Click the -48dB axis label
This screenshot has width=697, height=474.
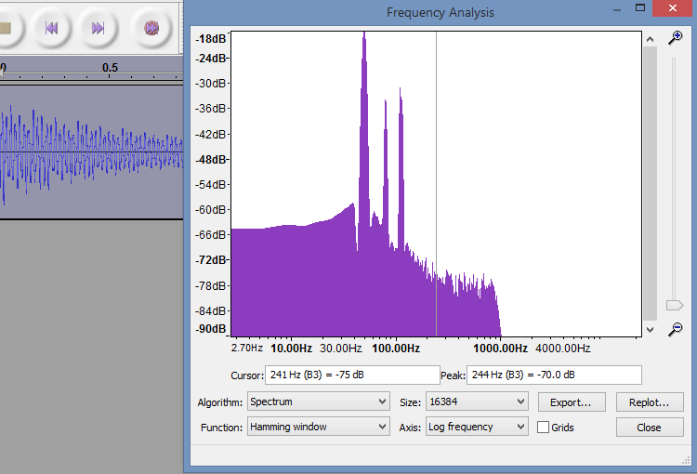click(211, 159)
